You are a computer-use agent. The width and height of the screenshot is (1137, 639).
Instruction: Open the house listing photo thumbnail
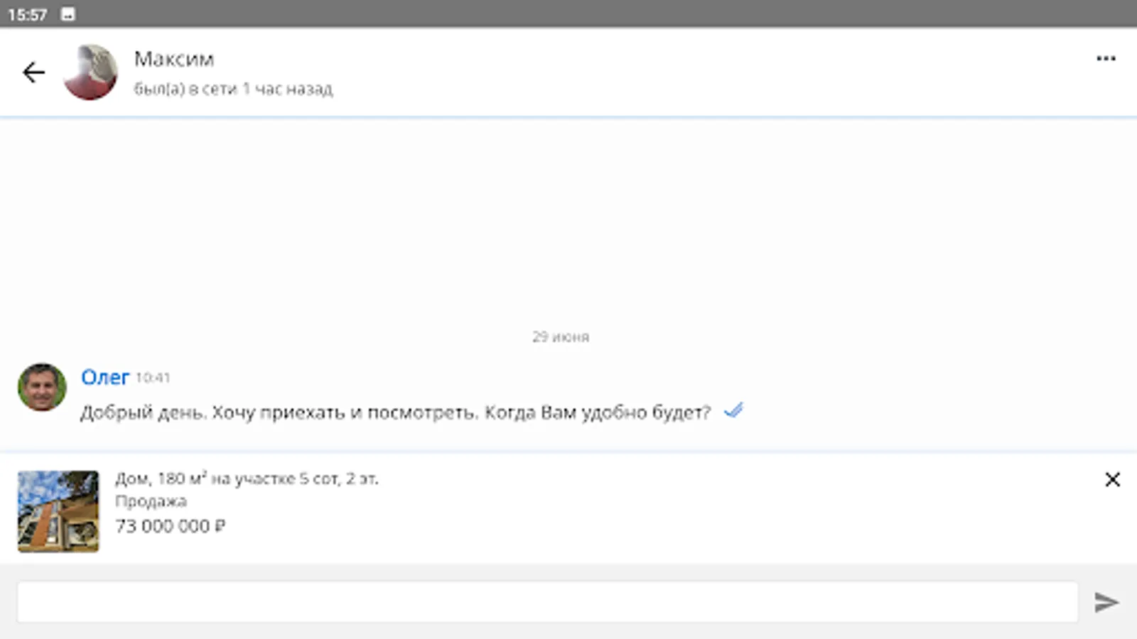click(58, 511)
